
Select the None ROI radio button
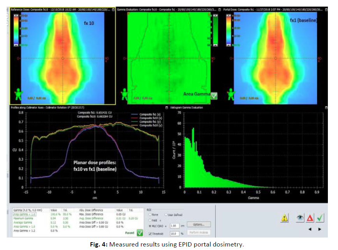150,214
